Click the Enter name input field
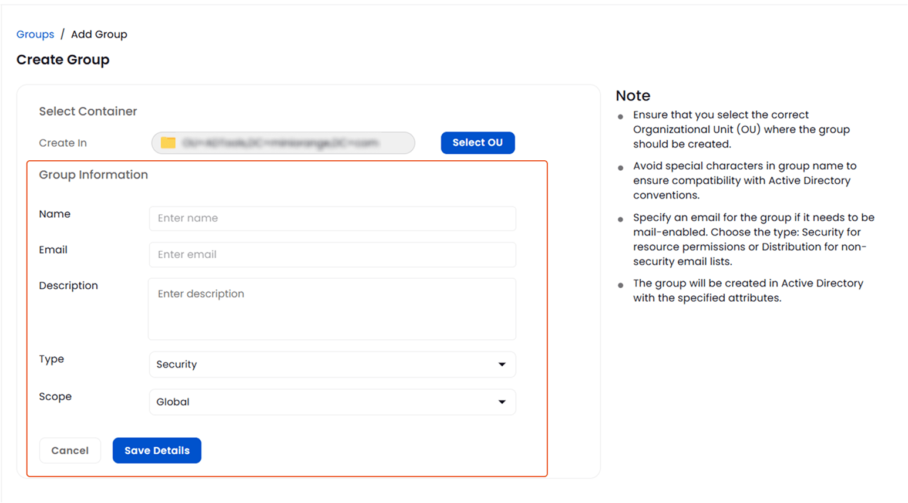 332,218
